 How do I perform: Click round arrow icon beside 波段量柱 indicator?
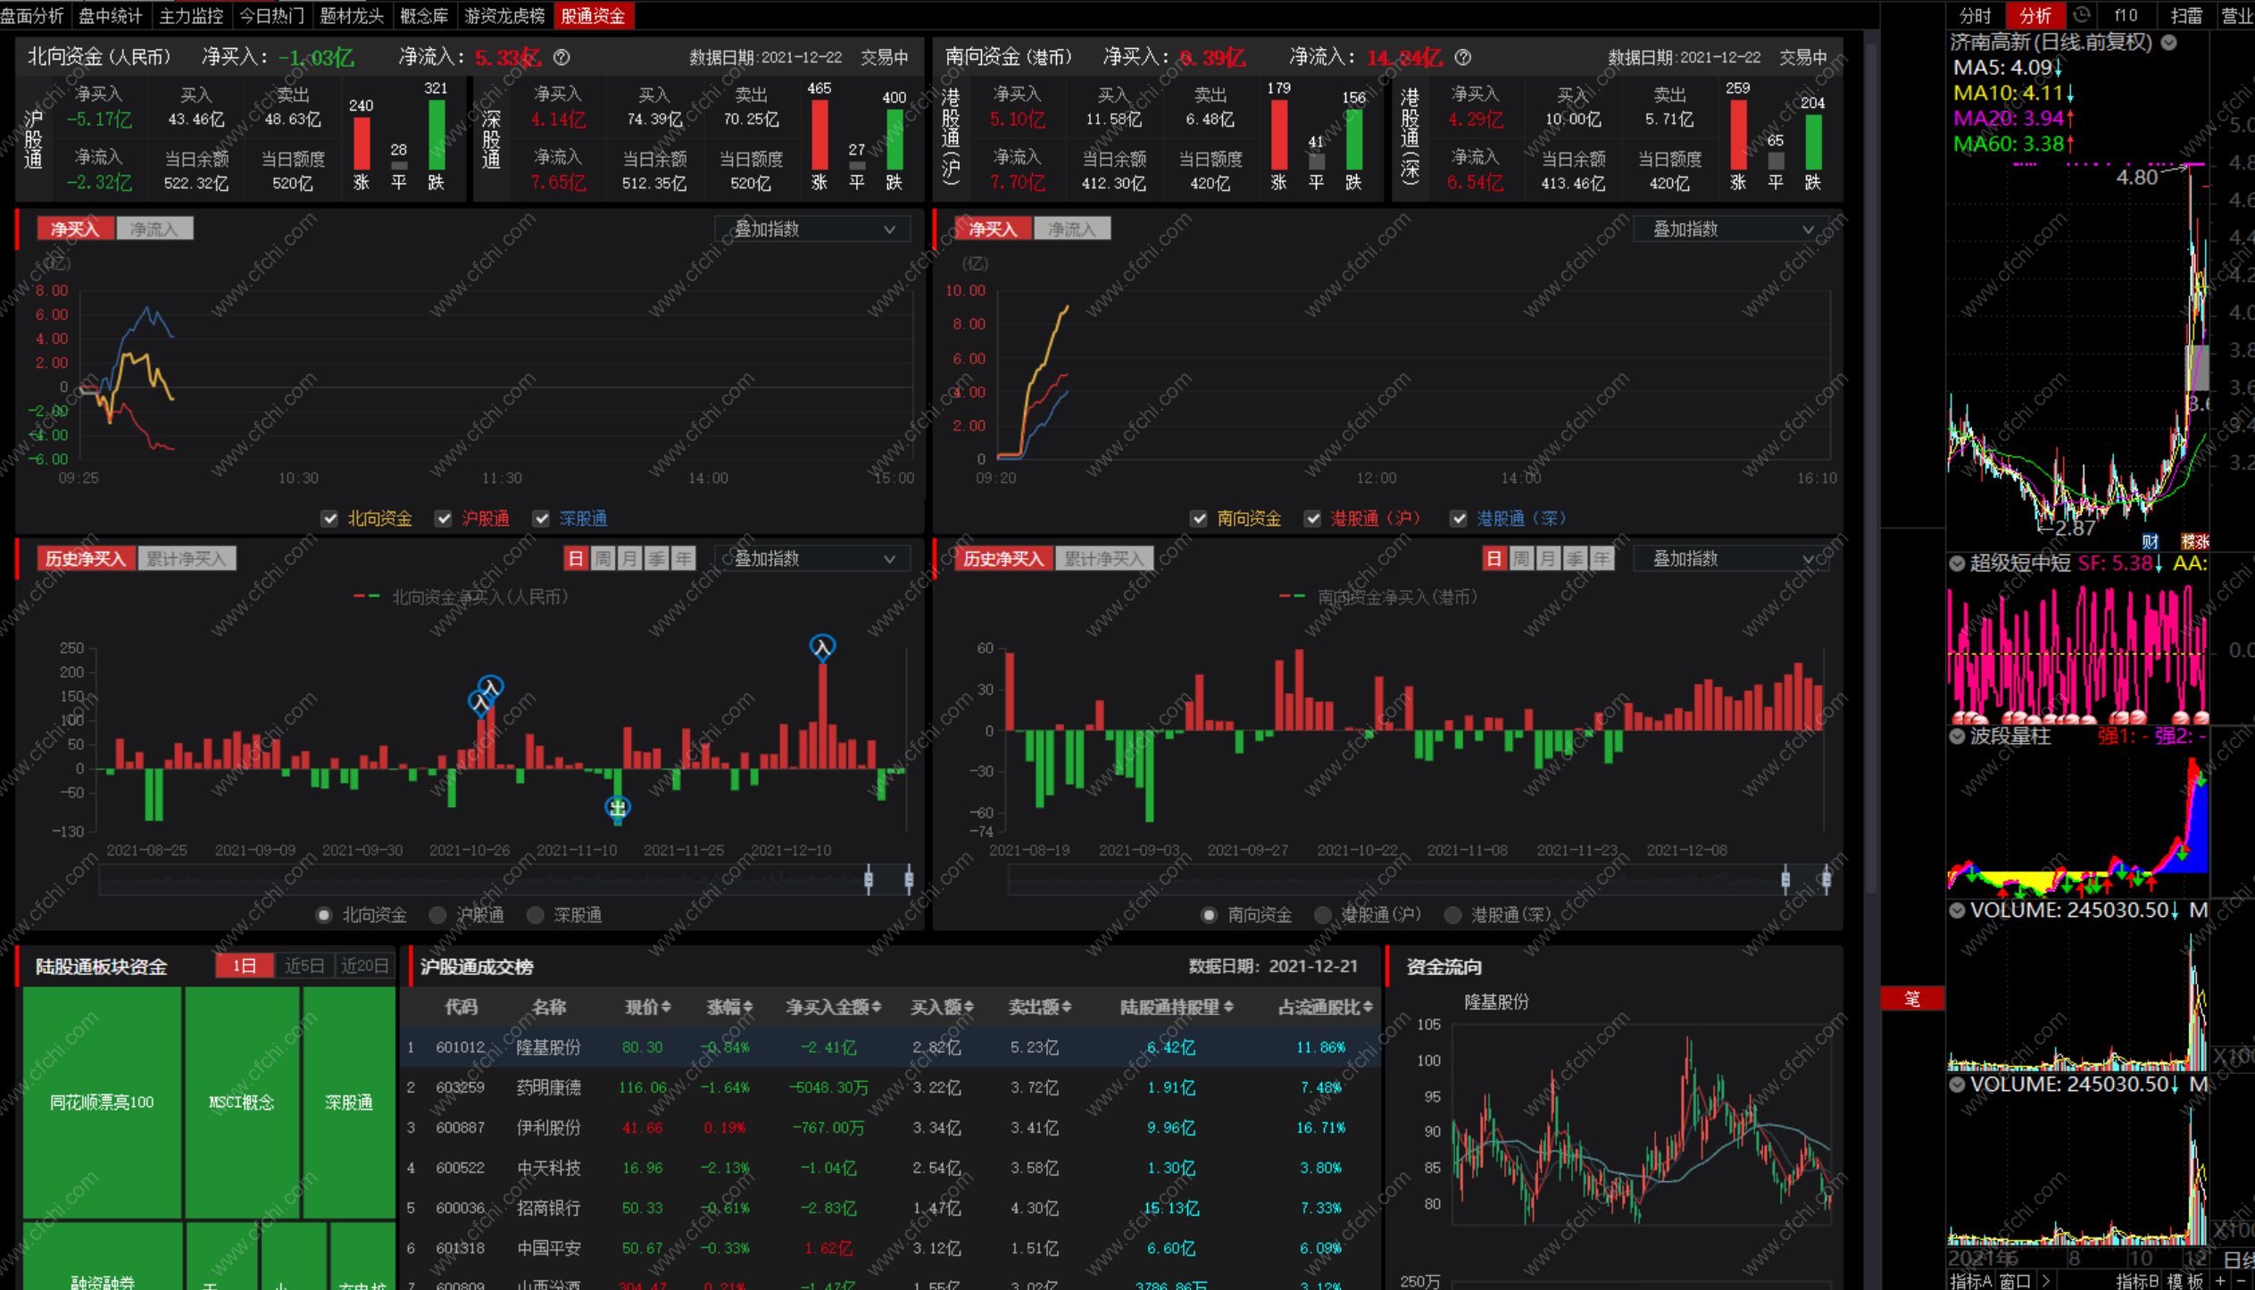pos(1957,737)
